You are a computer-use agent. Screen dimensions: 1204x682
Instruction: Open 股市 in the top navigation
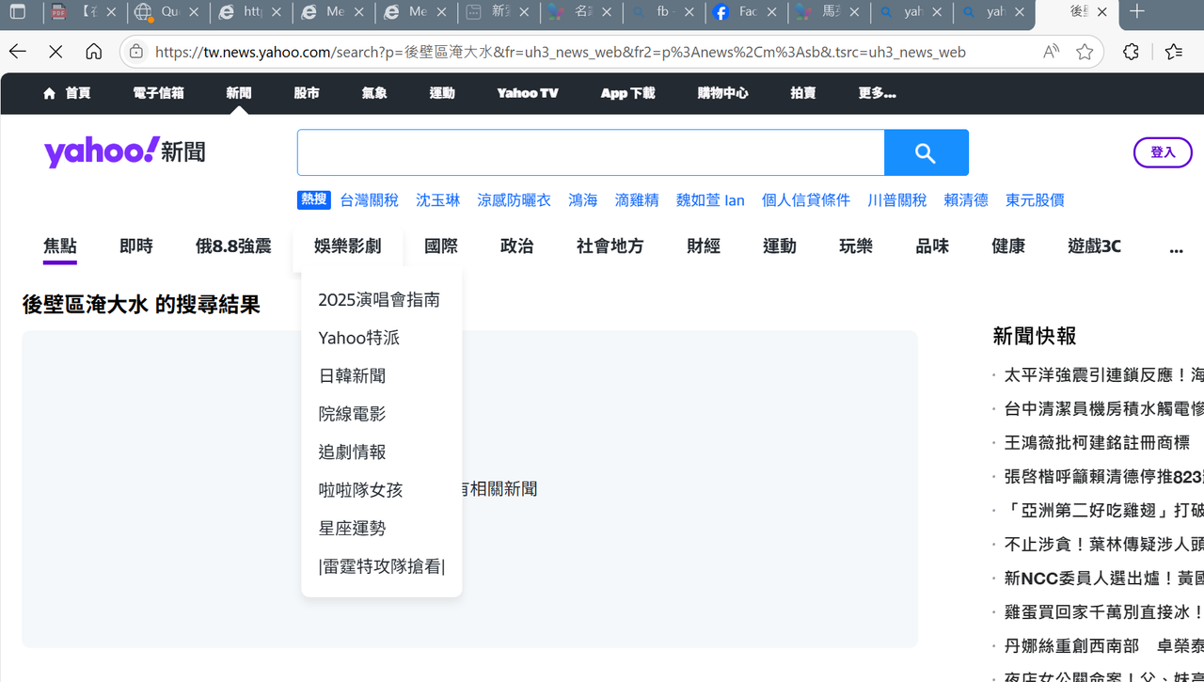point(307,93)
